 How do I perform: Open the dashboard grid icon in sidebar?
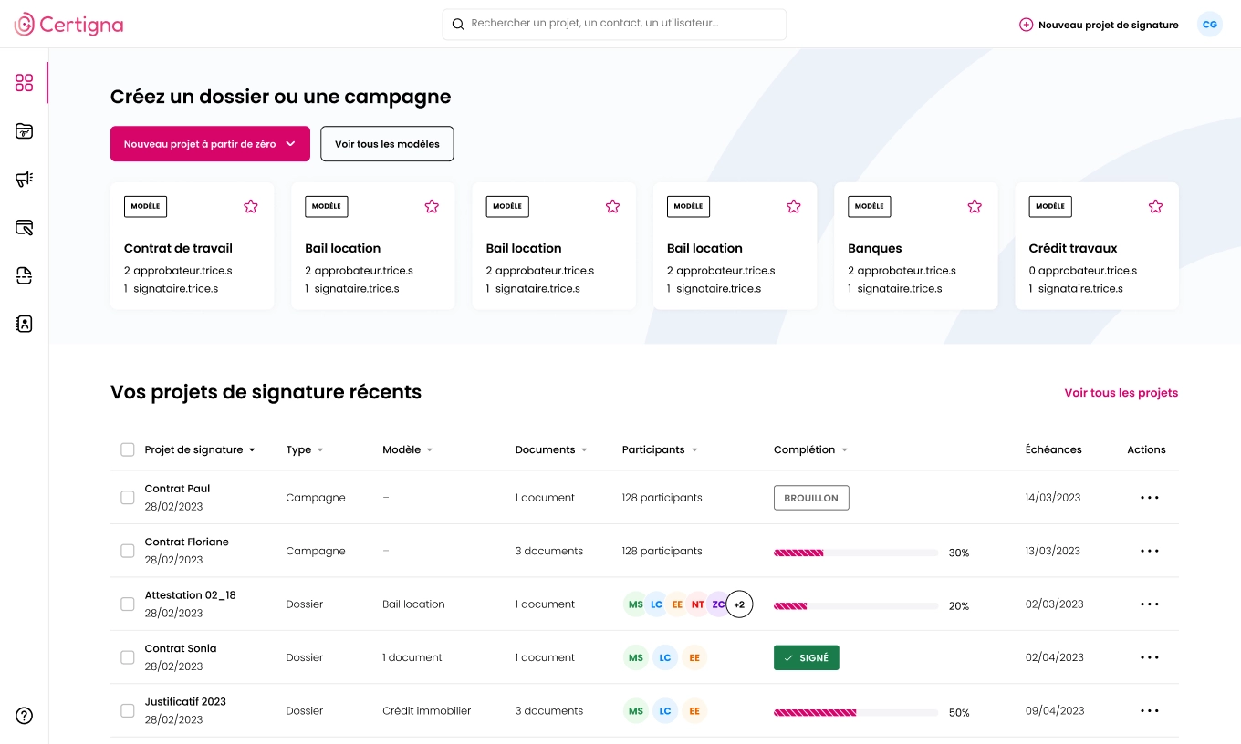pos(25,83)
